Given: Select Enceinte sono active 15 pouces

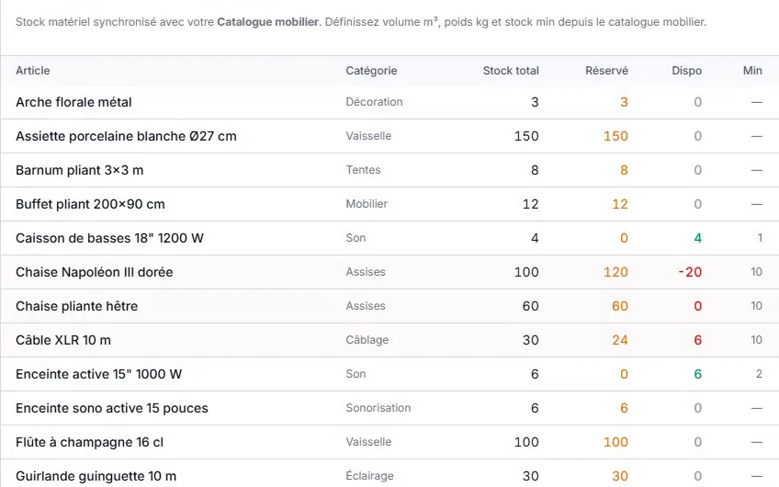Looking at the screenshot, I should (112, 408).
